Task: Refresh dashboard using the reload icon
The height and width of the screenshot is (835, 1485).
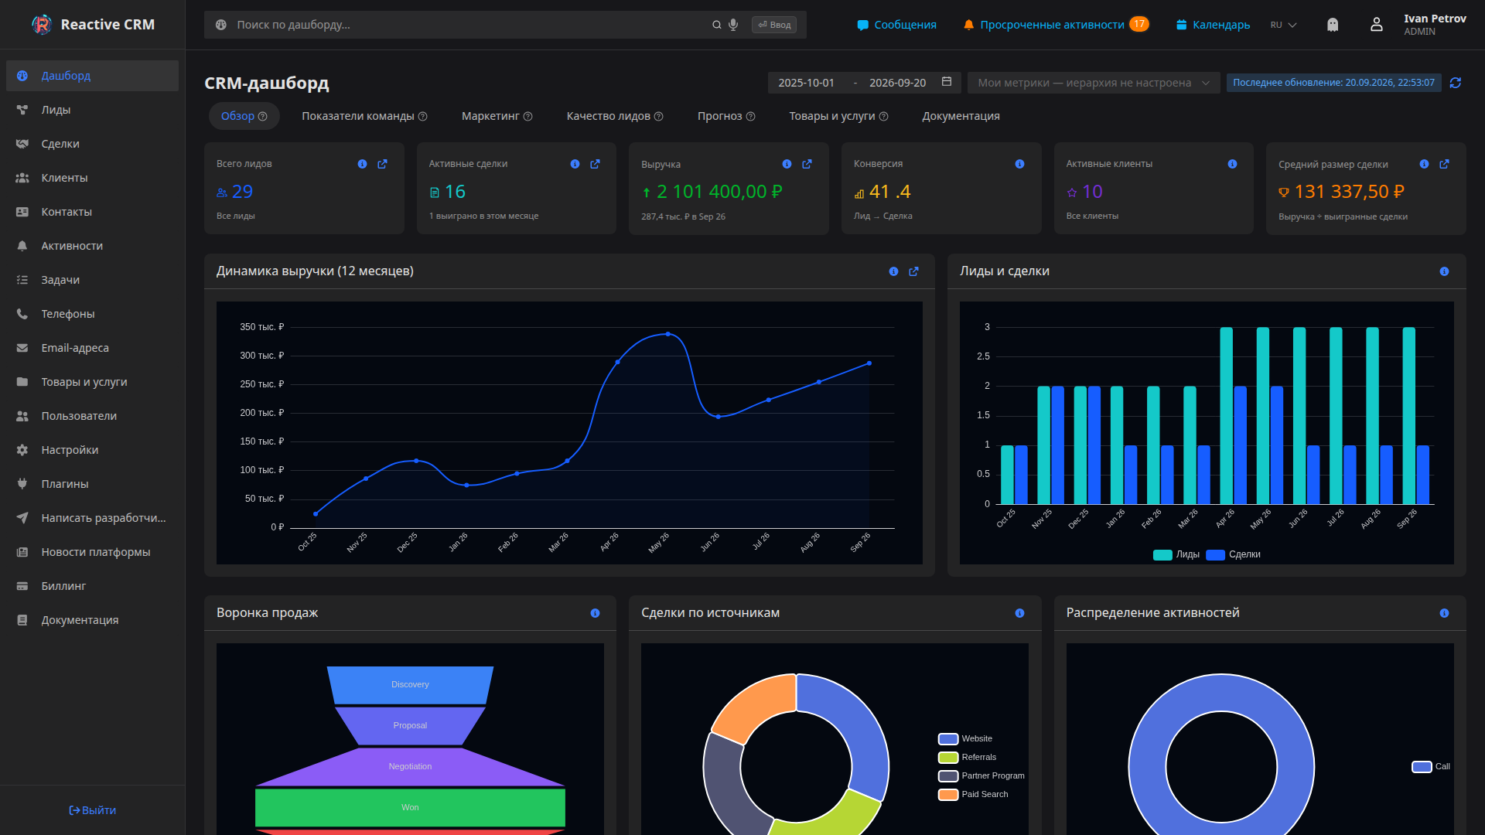Action: (x=1456, y=83)
